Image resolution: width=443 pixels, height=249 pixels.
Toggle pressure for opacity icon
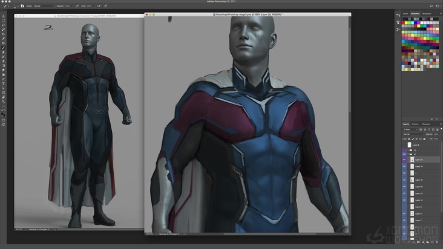[77, 5]
